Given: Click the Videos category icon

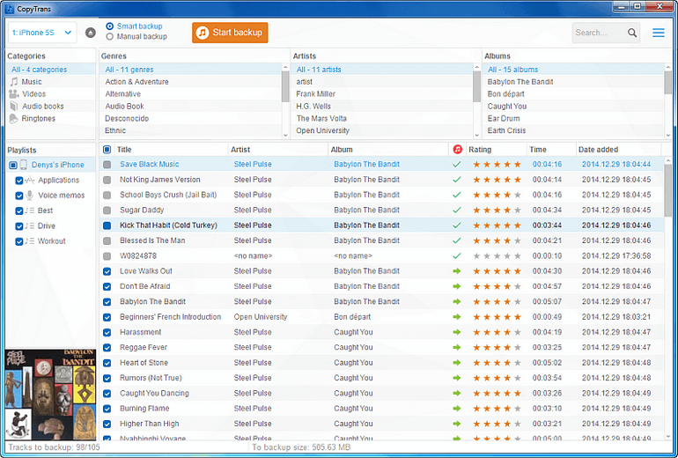Looking at the screenshot, I should [x=14, y=94].
